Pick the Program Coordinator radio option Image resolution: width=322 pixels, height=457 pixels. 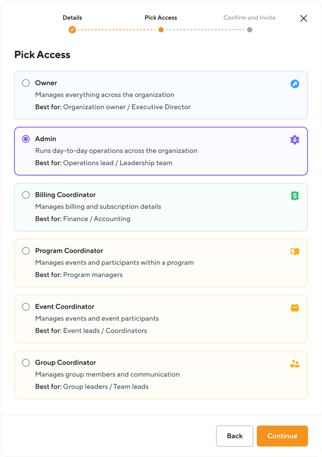tap(26, 251)
